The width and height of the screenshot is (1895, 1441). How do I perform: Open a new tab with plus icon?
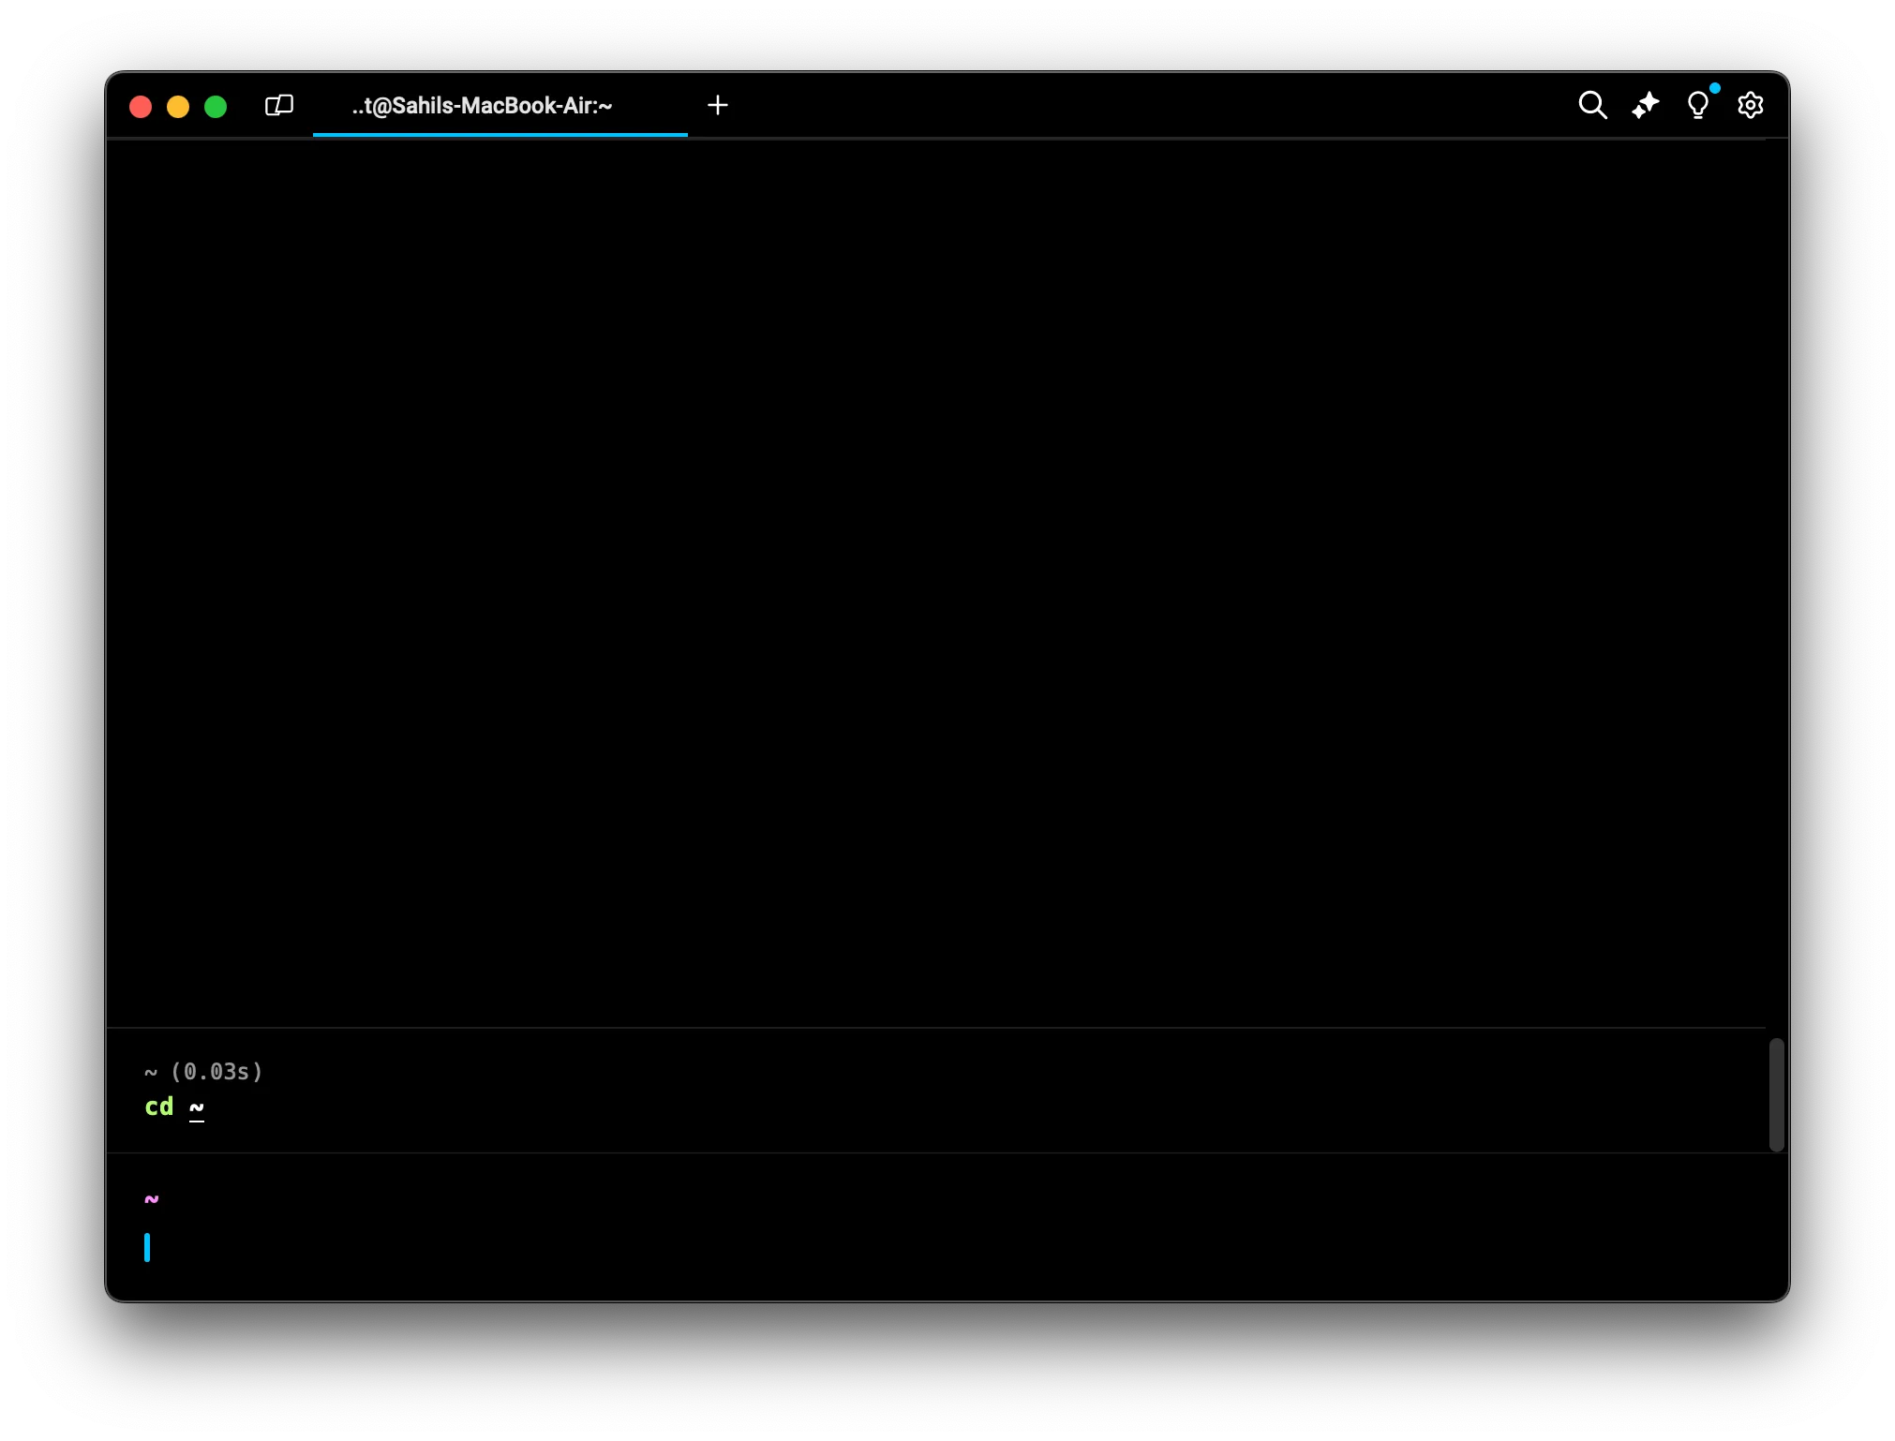tap(718, 105)
